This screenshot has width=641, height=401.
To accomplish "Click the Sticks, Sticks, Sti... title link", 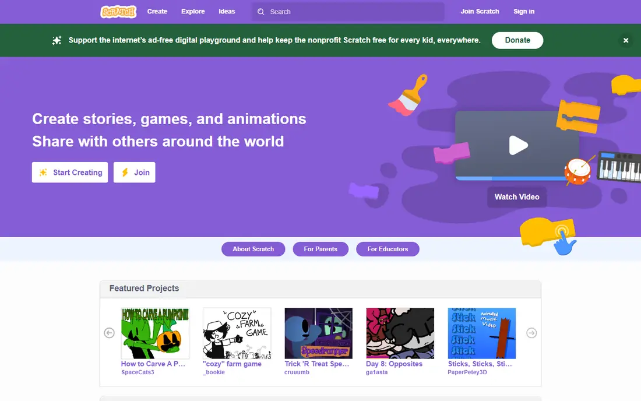I will pos(480,364).
